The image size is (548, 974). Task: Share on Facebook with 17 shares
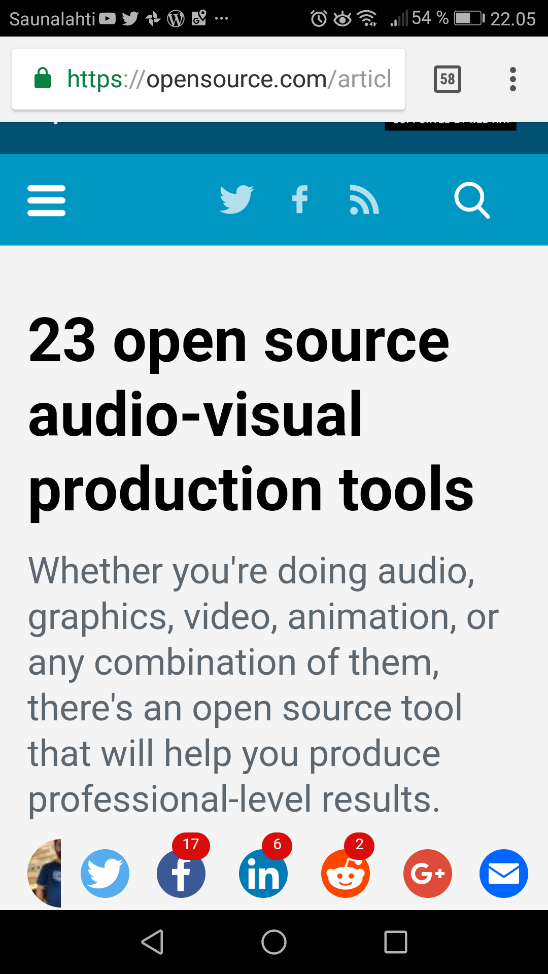click(181, 873)
